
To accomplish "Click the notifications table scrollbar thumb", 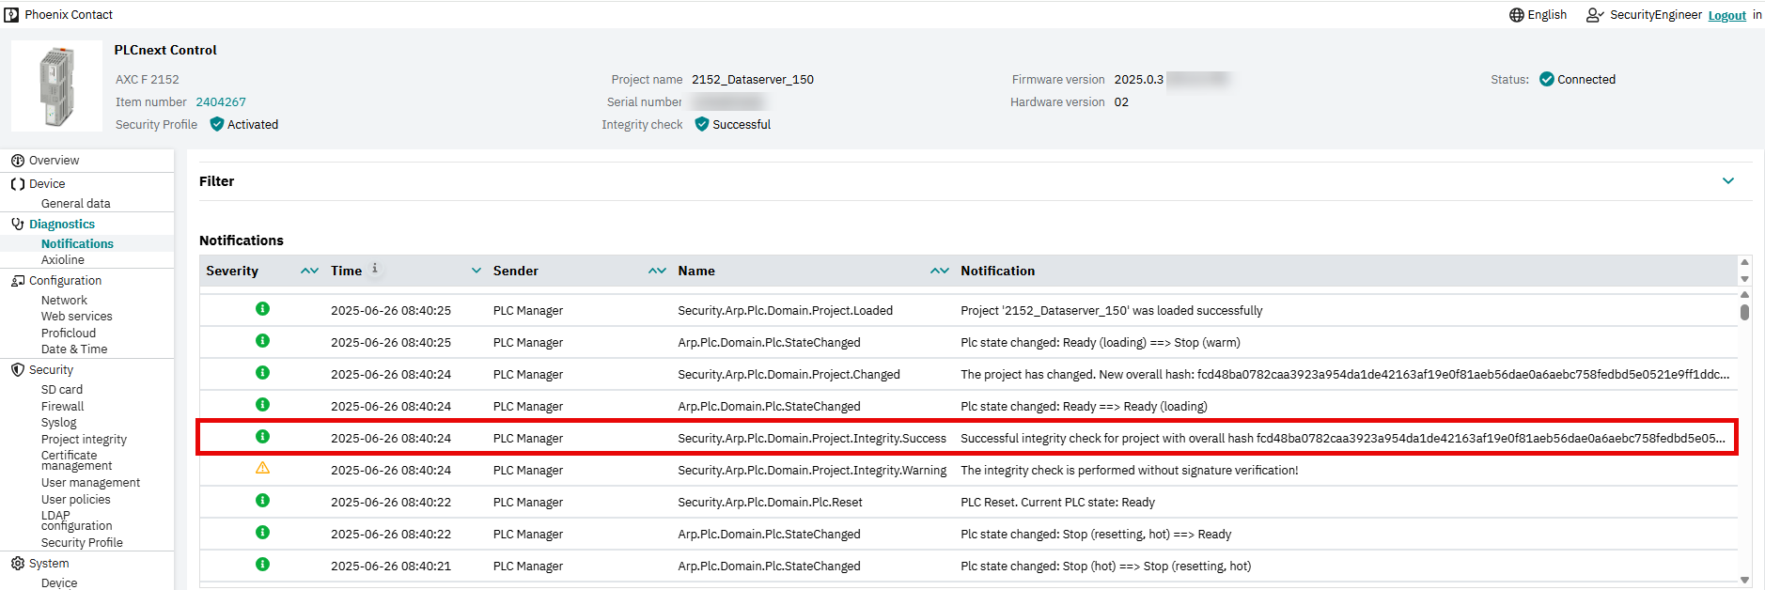I will 1744,312.
